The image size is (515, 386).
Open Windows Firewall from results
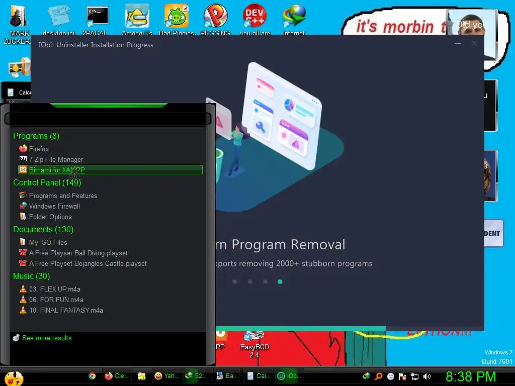point(50,206)
